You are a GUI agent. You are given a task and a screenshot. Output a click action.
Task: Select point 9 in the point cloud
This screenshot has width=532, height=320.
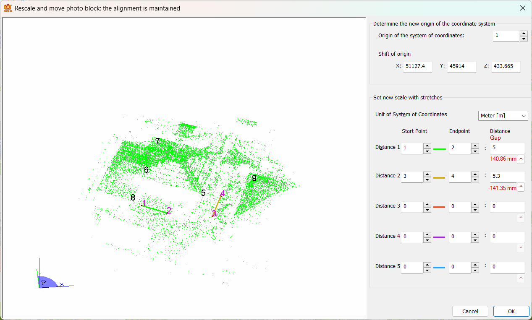[x=254, y=178]
